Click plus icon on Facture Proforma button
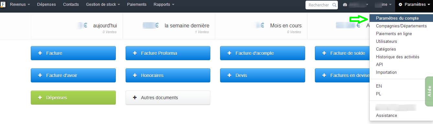Image resolution: width=433 pixels, height=124 pixels. tap(135, 53)
